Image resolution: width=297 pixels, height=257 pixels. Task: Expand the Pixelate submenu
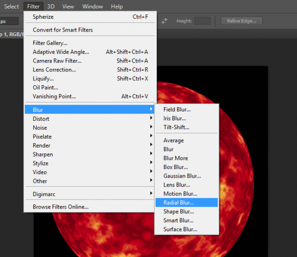90,137
